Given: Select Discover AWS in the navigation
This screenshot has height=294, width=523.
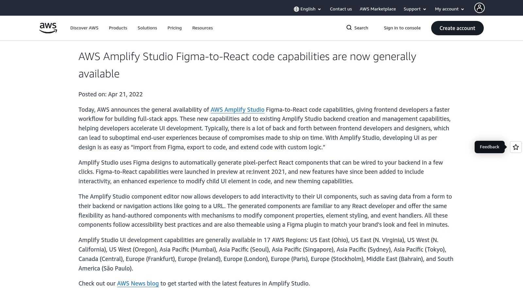Looking at the screenshot, I should [84, 28].
